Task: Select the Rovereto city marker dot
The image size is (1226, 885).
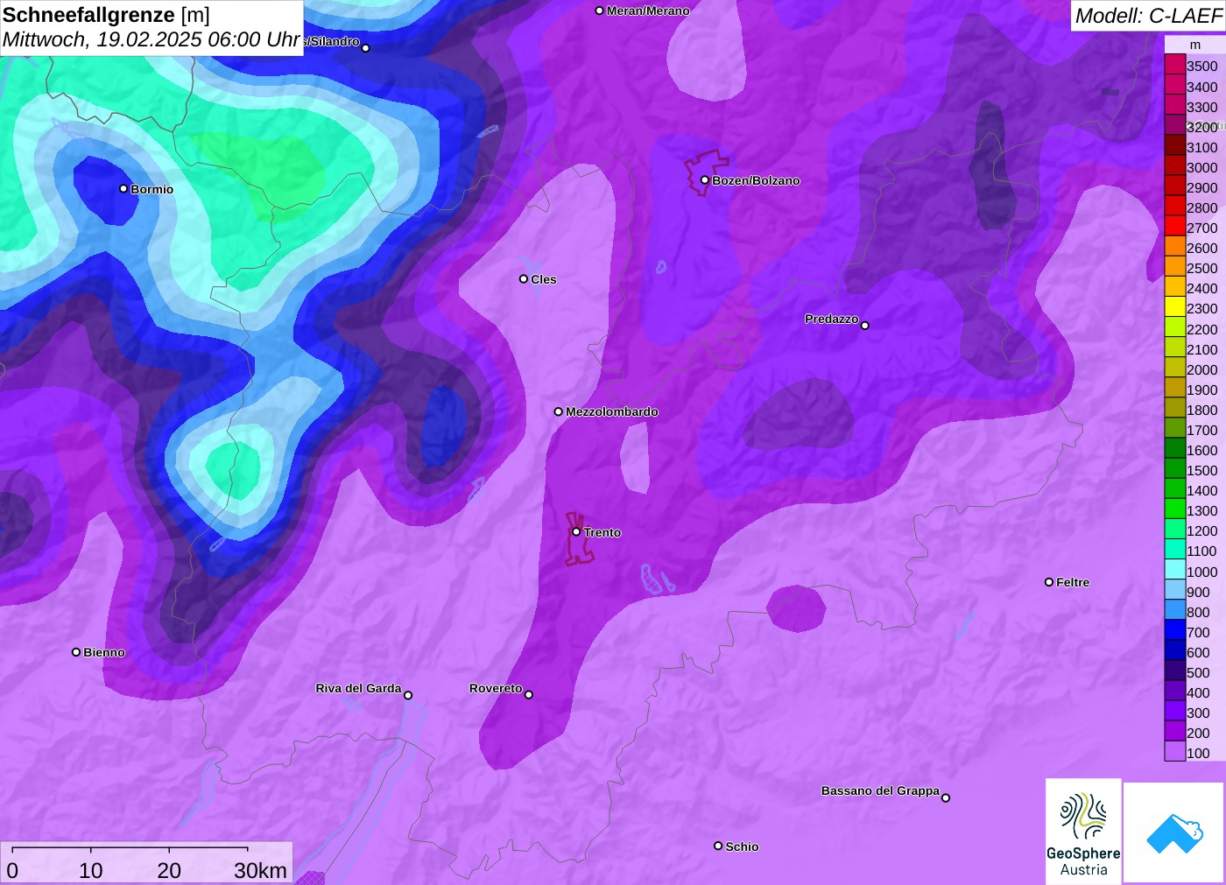Action: 529,695
